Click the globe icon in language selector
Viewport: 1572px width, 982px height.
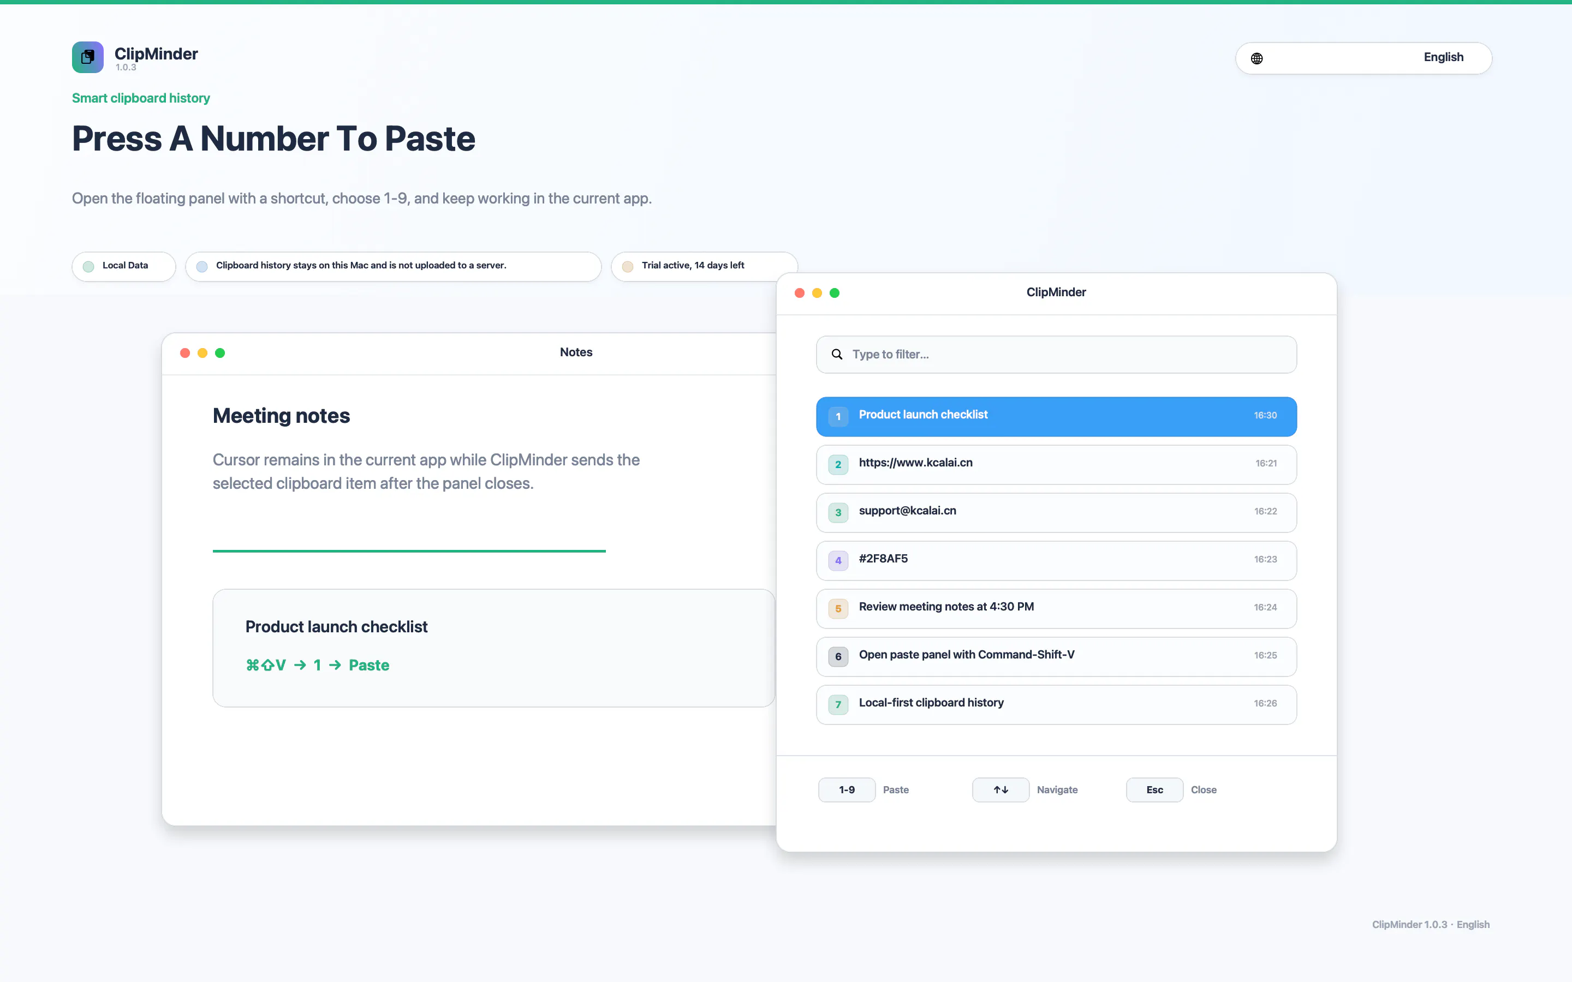[1257, 58]
